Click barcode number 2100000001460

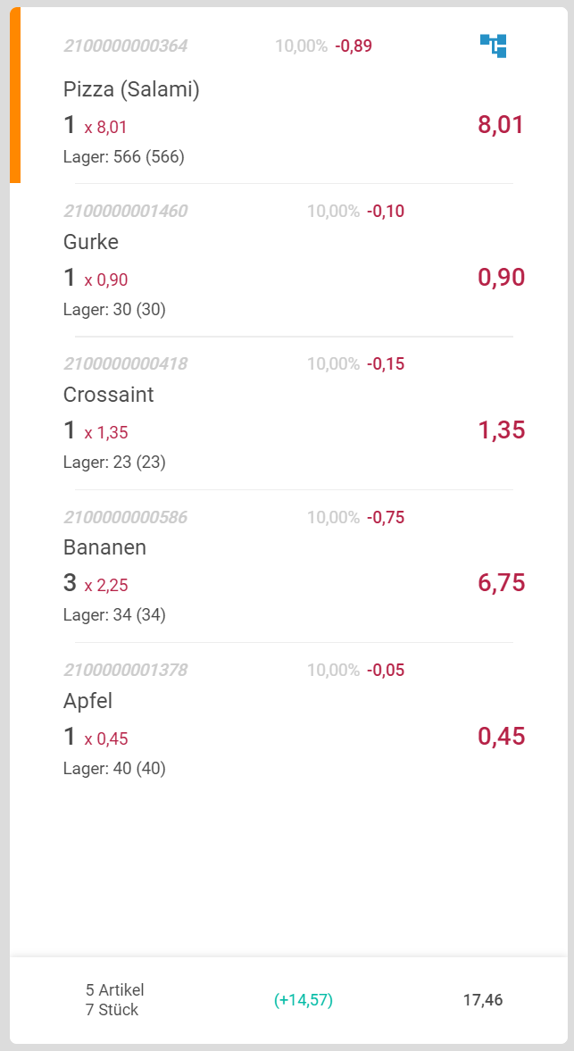(x=126, y=212)
